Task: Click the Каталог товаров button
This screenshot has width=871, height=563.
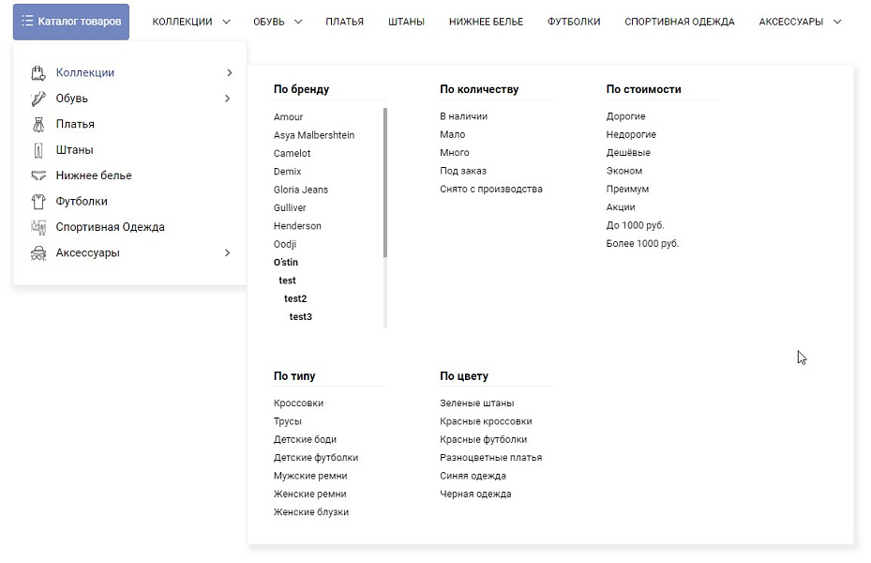Action: [71, 22]
